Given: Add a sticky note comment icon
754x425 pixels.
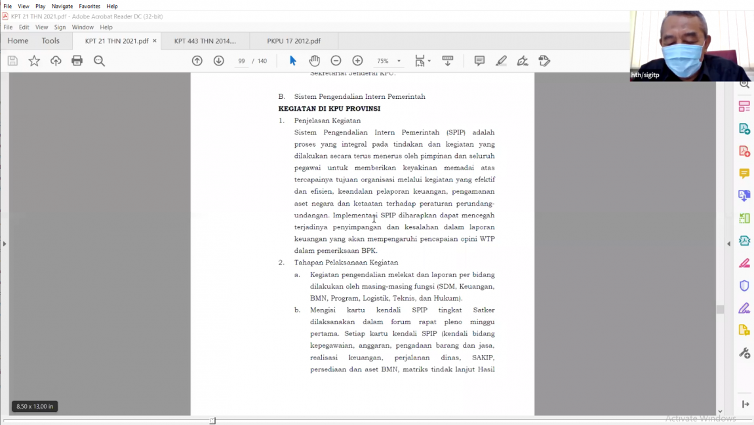Looking at the screenshot, I should (x=479, y=61).
